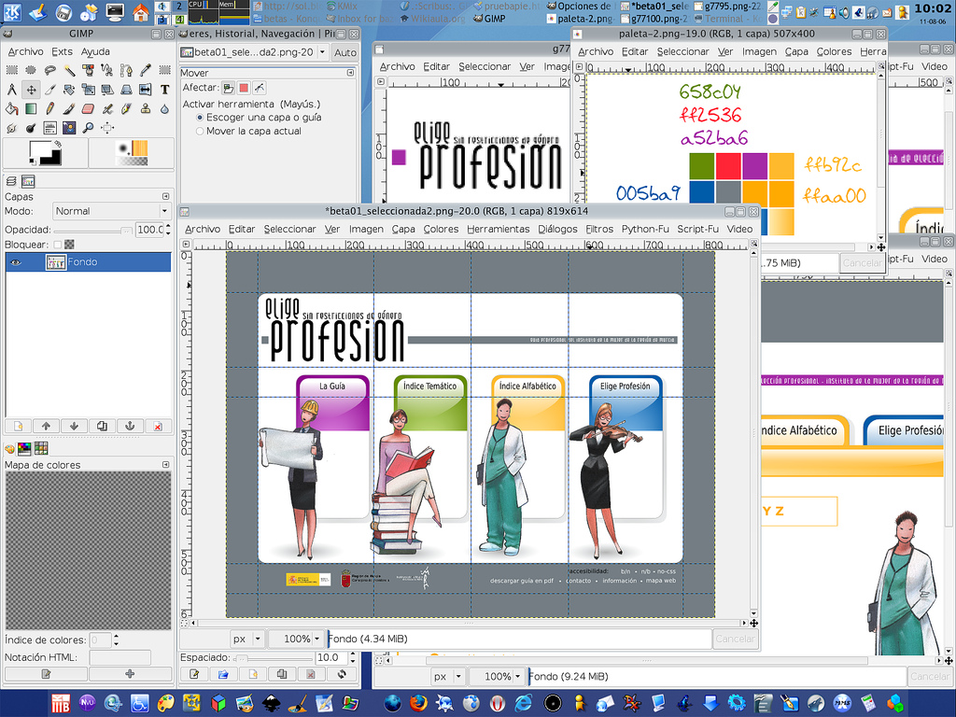Set Afectar to move selection
The image size is (956, 717).
244,88
